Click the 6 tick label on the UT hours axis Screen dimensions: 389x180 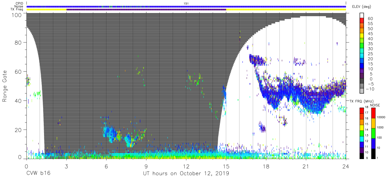coord(106,166)
